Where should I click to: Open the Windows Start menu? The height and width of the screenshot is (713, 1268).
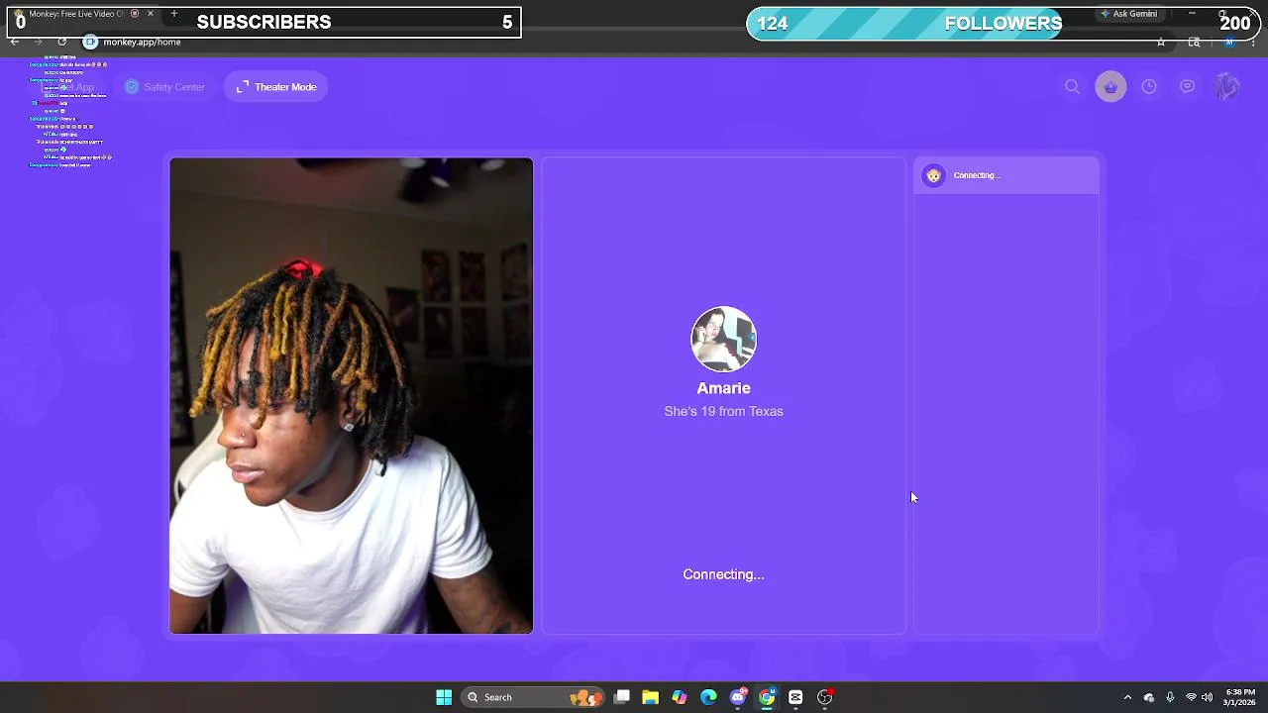pos(444,697)
